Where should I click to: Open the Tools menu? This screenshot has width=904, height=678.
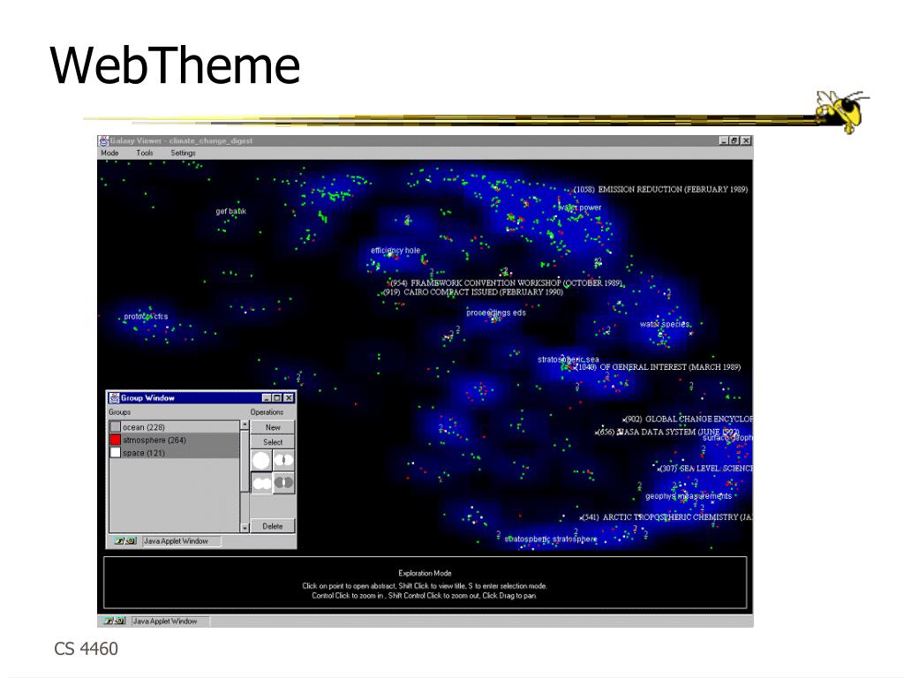[145, 153]
